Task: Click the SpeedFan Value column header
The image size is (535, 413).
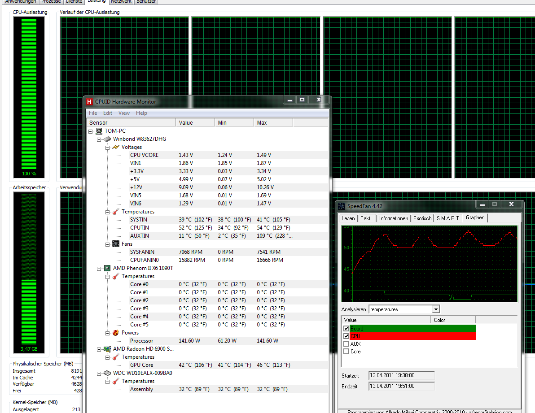Action: click(x=386, y=320)
